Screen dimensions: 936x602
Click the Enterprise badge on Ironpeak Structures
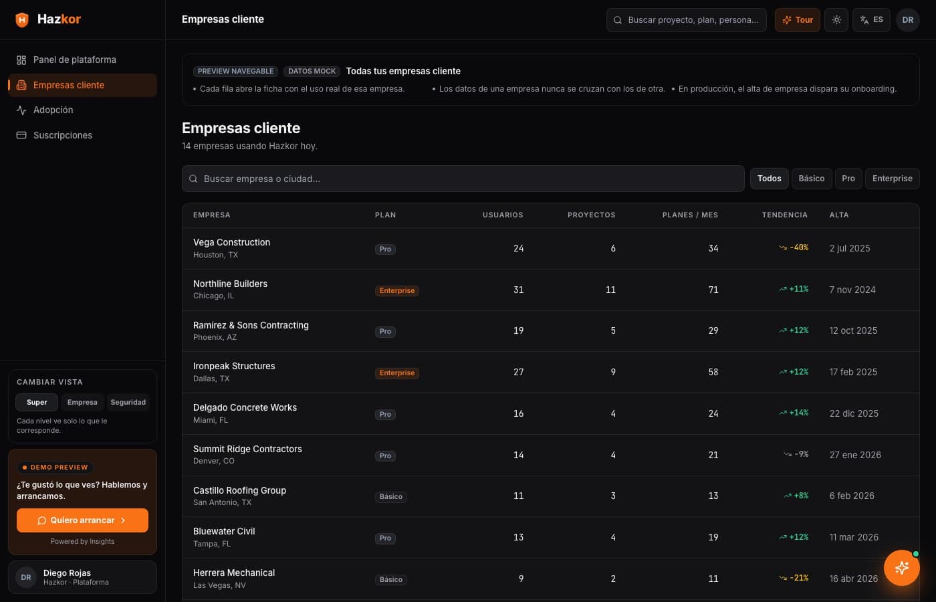pos(397,373)
